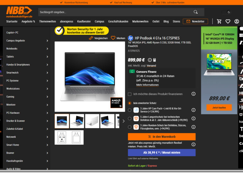243x173 pixels.
Task: Click 'In den Warenkorb' button
Action: [162, 137]
